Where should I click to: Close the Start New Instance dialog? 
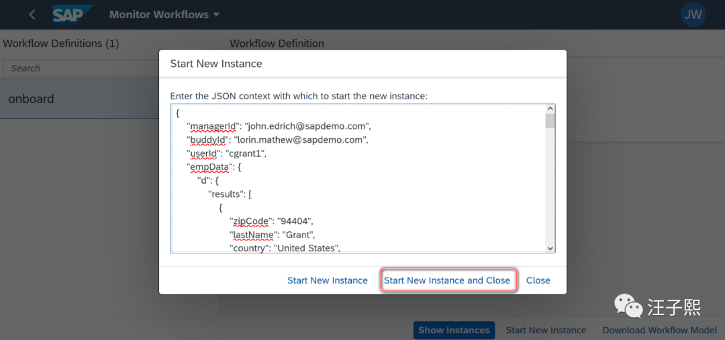538,280
